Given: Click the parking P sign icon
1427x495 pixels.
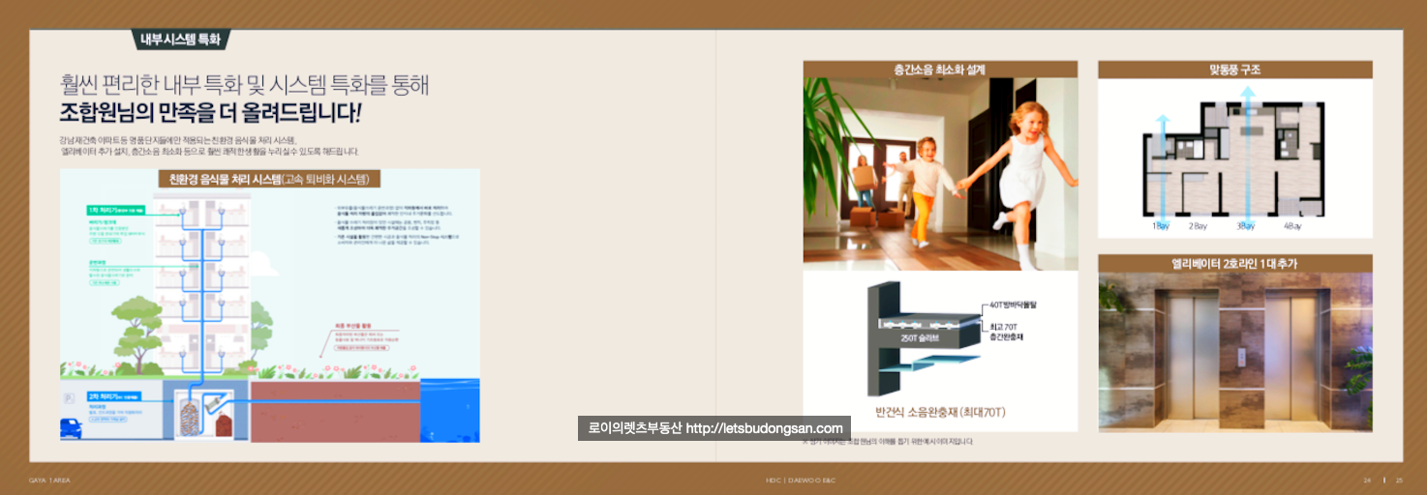Looking at the screenshot, I should pos(68,398).
